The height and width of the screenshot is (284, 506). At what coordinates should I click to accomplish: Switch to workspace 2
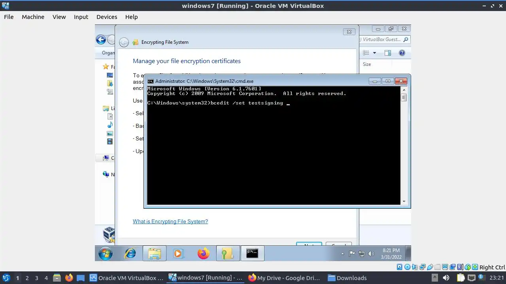(27, 278)
